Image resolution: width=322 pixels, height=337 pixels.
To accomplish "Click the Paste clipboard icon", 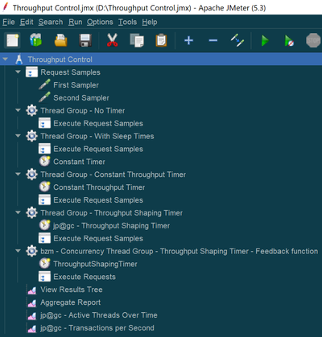I will (161, 40).
